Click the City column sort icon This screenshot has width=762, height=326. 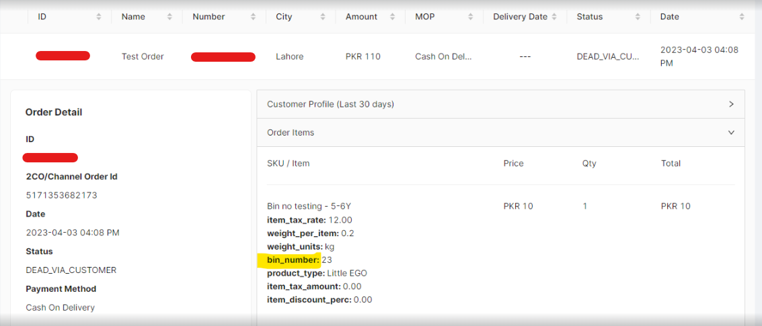click(x=323, y=17)
